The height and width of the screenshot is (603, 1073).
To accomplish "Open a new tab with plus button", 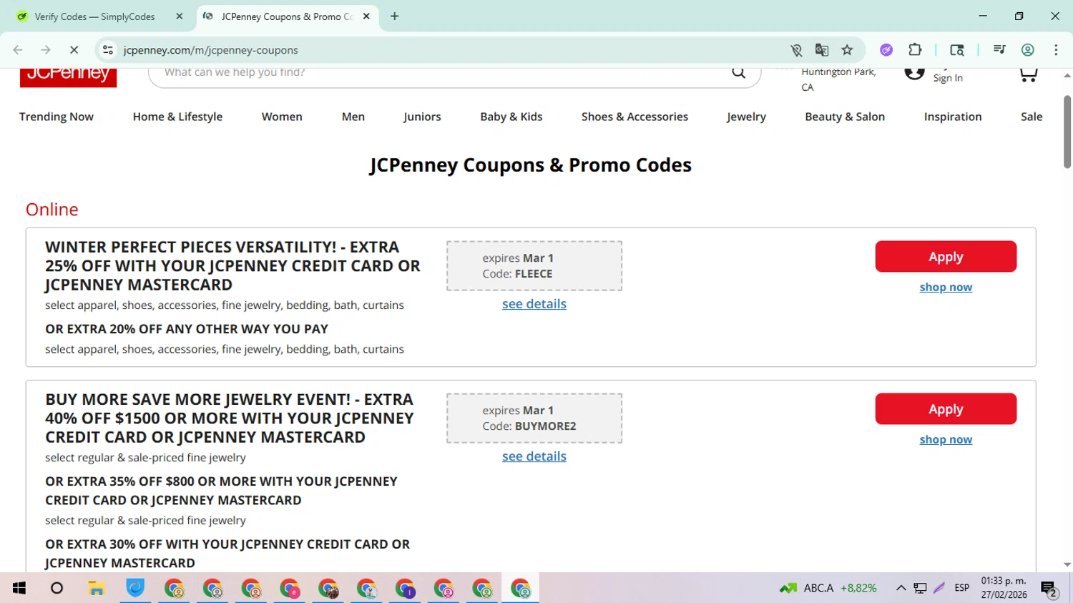I will click(395, 16).
